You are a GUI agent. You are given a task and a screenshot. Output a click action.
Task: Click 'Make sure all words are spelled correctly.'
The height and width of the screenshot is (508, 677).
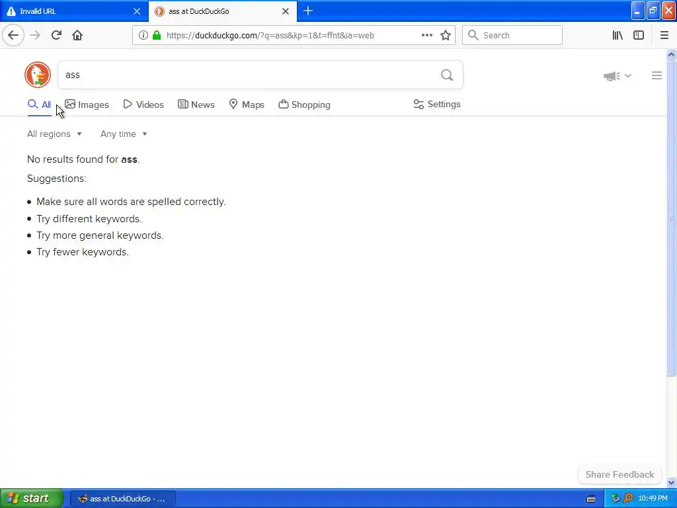(x=131, y=202)
